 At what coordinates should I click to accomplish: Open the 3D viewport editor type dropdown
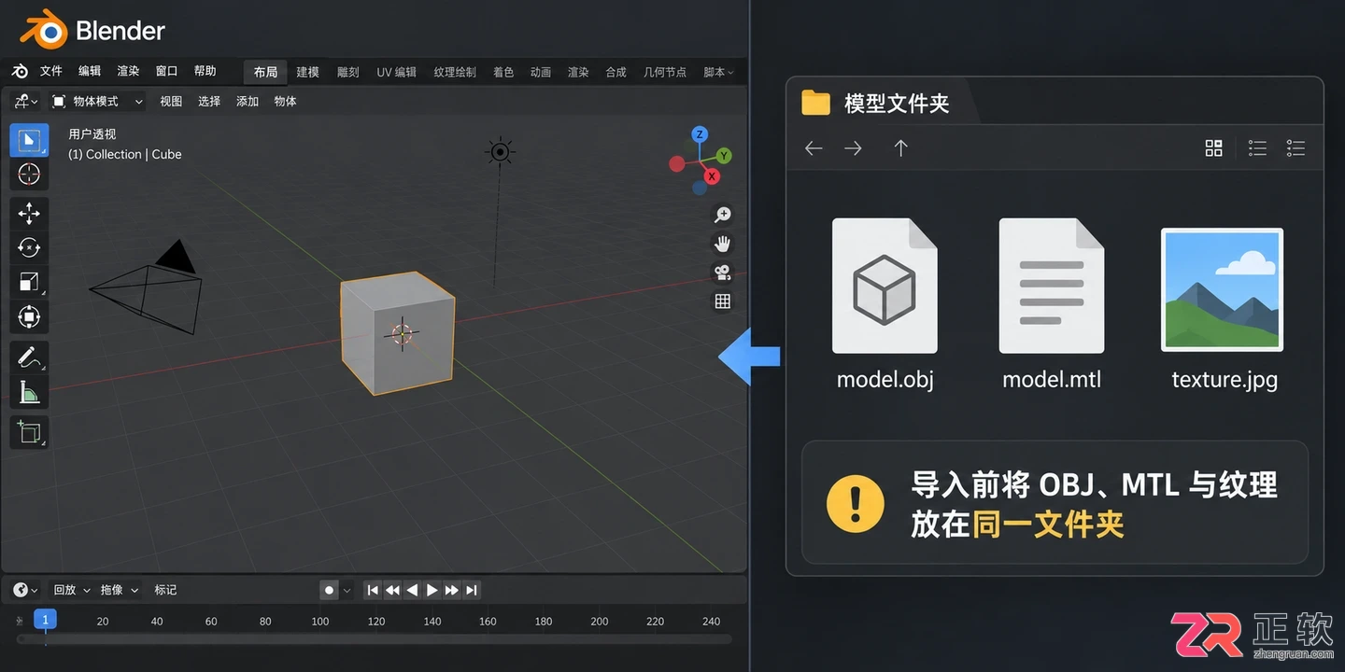(x=25, y=101)
